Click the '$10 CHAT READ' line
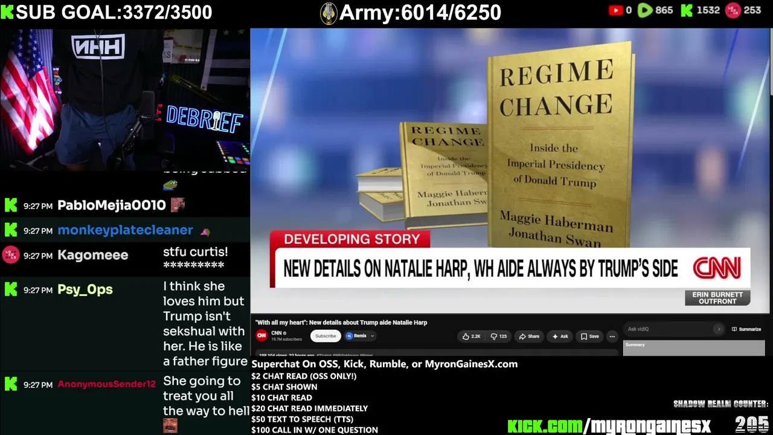Image resolution: width=773 pixels, height=435 pixels. pos(281,398)
